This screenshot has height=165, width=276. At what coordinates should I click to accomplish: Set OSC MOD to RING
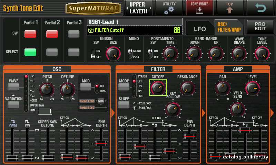[x=97, y=91]
